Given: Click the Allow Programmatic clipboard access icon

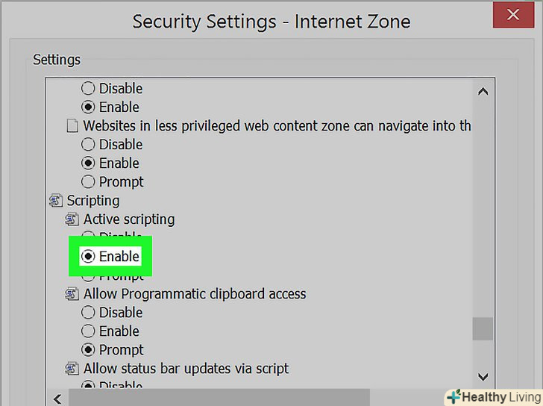Looking at the screenshot, I should click(x=72, y=294).
